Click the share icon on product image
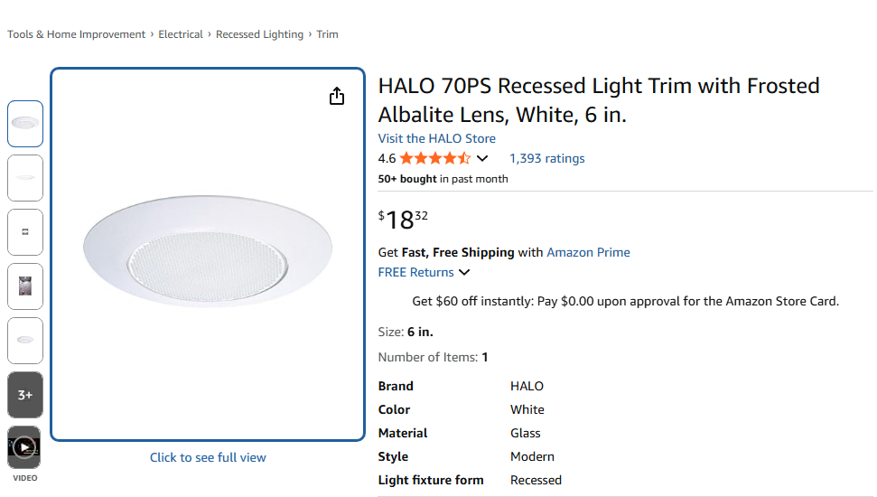This screenshot has width=877, height=497. 337,97
